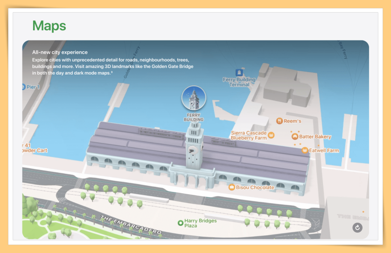This screenshot has width=391, height=253.
Task: Click the Eatwell Farm pin icon
Action: point(305,150)
